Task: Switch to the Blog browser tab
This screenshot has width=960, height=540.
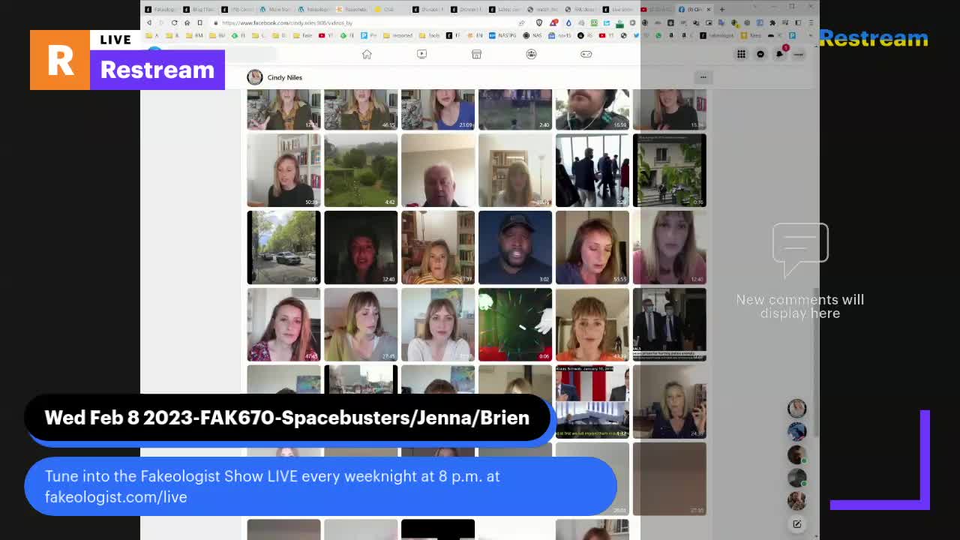Action: click(199, 10)
